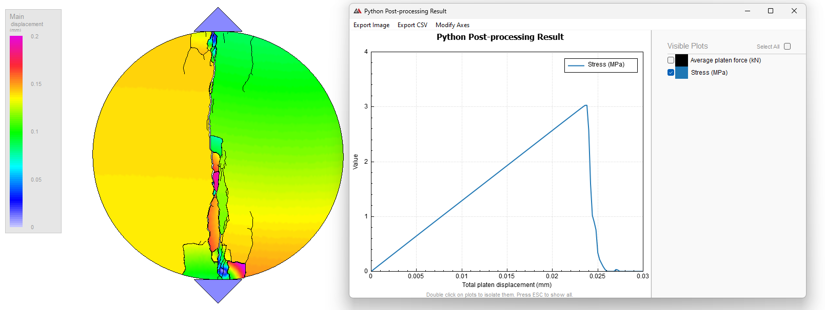Screen dimensions: 825x310
Task: Close the Python Post-processing Result window
Action: (x=794, y=11)
